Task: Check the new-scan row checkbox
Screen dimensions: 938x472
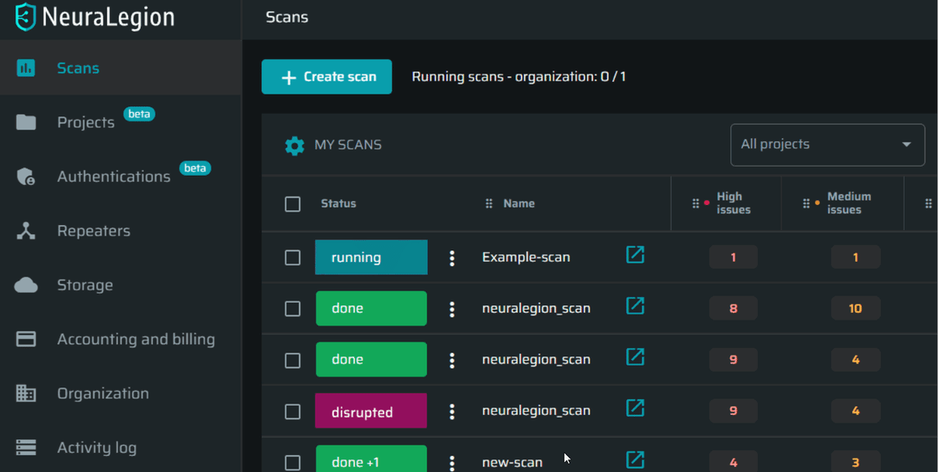Action: click(292, 463)
